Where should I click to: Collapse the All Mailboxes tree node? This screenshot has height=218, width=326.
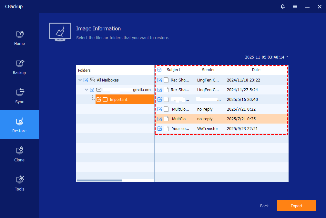pyautogui.click(x=80, y=80)
